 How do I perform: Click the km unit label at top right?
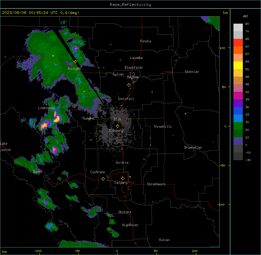(226, 13)
